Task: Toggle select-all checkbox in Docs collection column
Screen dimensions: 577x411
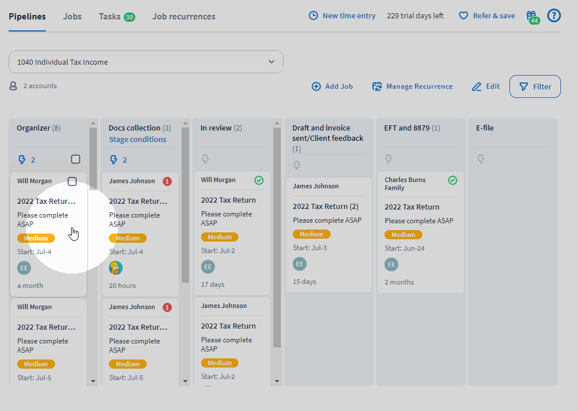Action: tap(168, 159)
